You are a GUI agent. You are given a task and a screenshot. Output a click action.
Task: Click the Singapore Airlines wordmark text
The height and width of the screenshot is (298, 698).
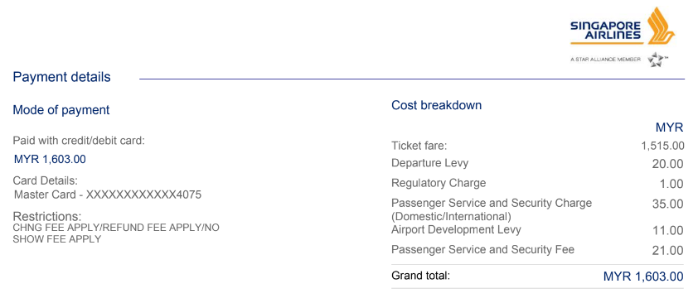tap(606, 31)
